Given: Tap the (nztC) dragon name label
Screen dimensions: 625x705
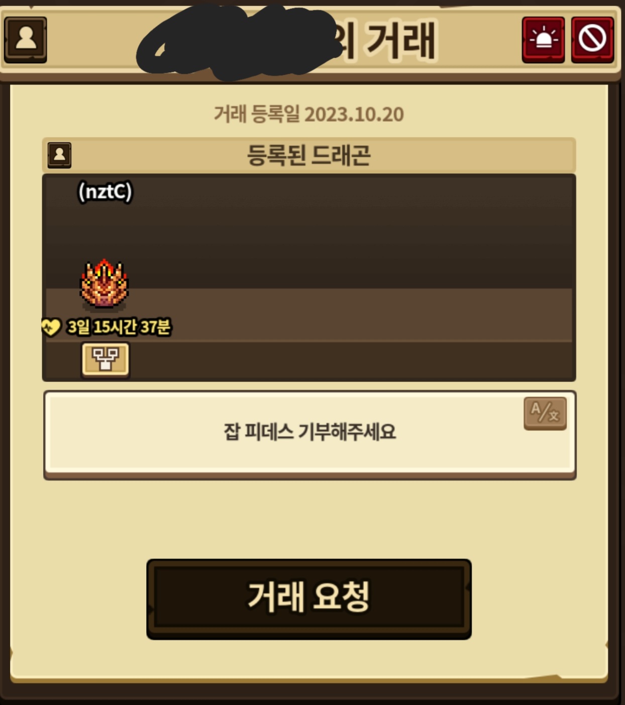Looking at the screenshot, I should coord(105,192).
